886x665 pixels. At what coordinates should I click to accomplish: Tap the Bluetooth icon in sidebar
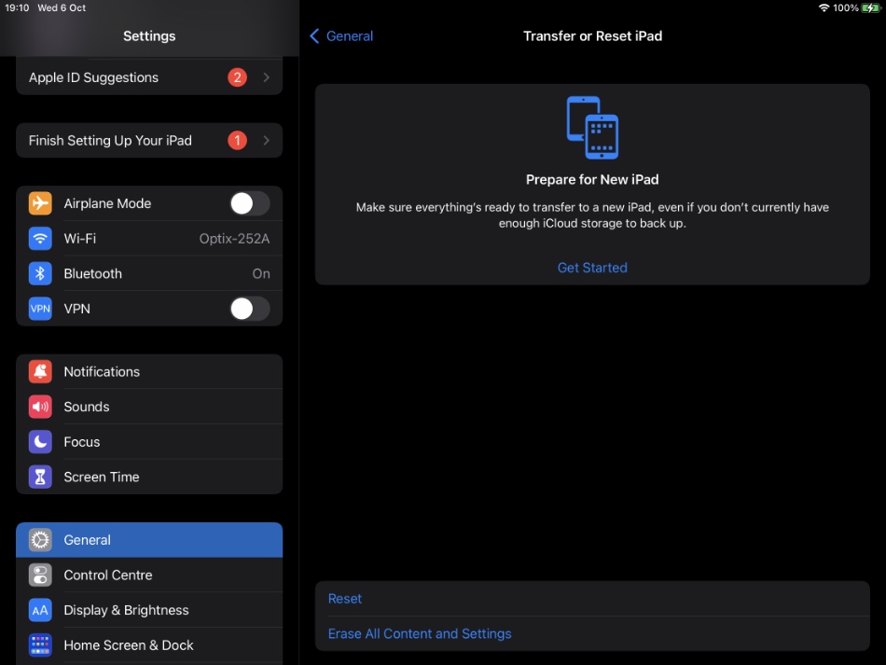point(40,273)
